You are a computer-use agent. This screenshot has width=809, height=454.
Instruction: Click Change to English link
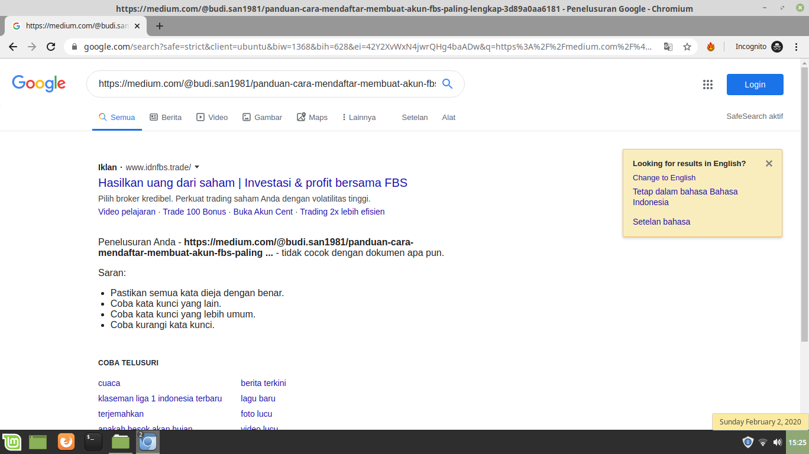(664, 177)
